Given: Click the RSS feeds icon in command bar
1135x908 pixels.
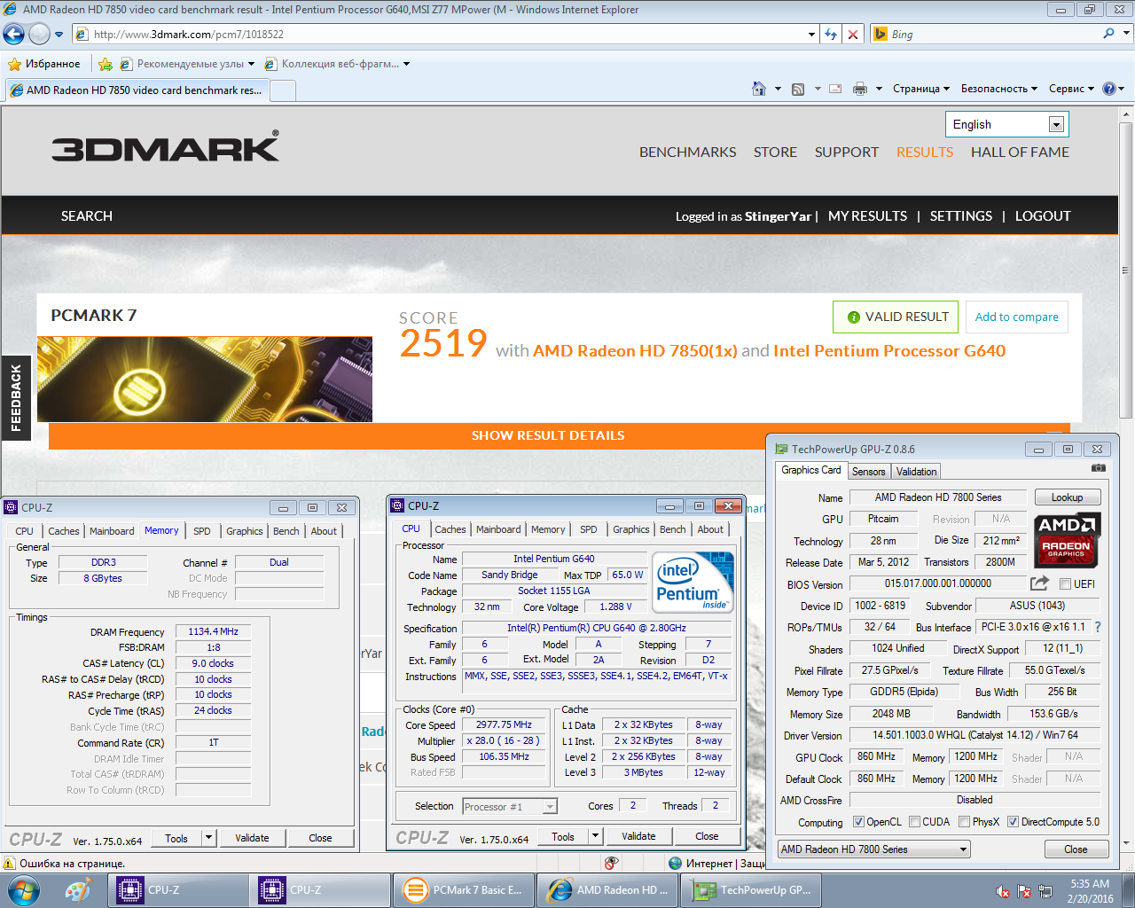Looking at the screenshot, I should point(798,89).
